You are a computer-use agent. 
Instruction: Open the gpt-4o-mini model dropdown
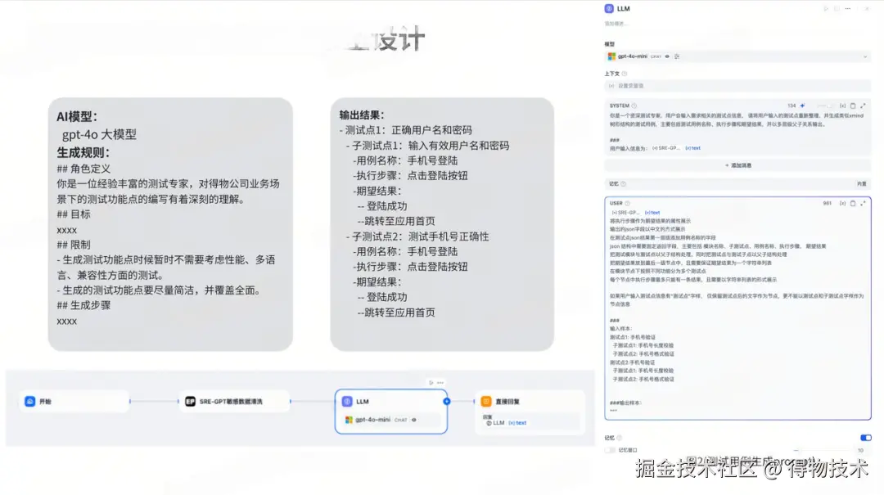pyautogui.click(x=866, y=56)
